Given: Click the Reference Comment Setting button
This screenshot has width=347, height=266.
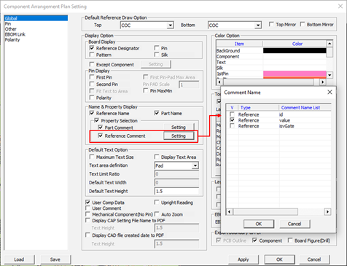Looking at the screenshot, I should 179,136.
